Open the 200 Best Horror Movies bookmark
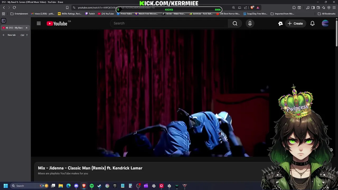Image resolution: width=338 pixels, height=190 pixels. [228, 14]
